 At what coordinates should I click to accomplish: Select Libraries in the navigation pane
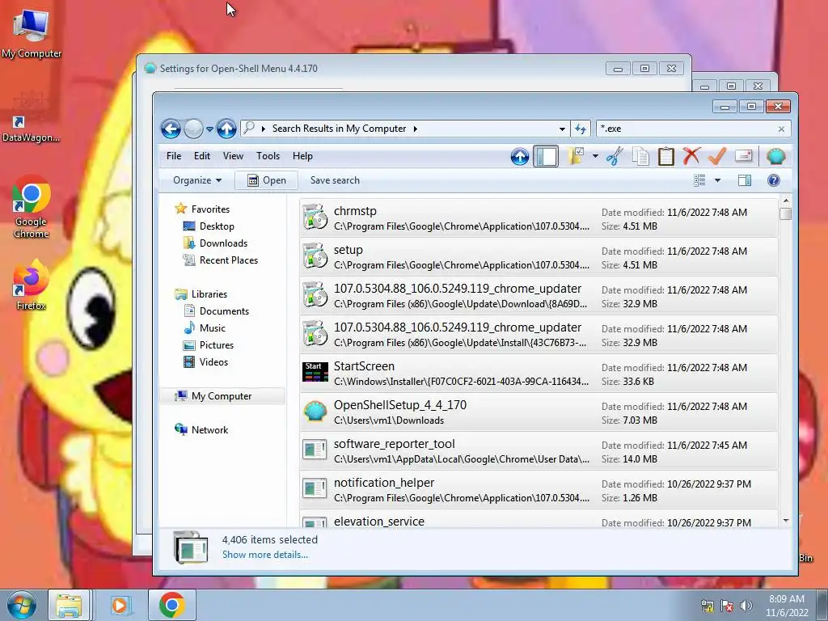[x=209, y=294]
